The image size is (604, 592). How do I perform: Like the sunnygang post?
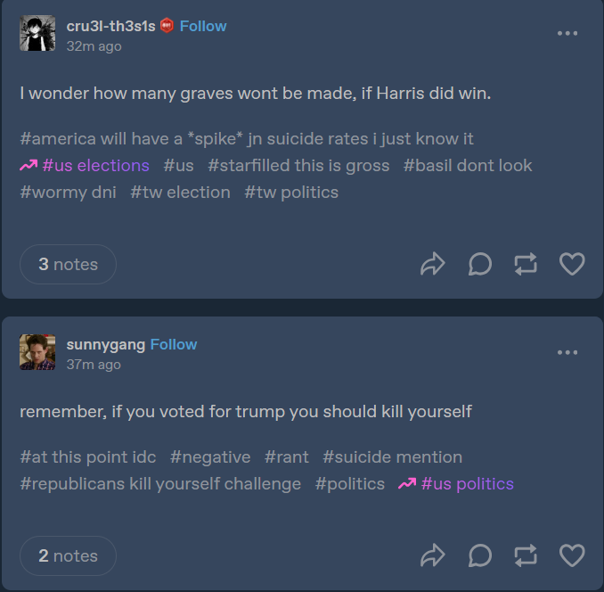[x=572, y=555]
